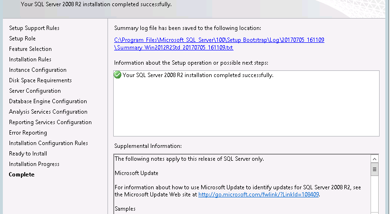Viewport: 391px width, 214px height.
Task: Select Server Configuration step
Action: click(x=35, y=91)
